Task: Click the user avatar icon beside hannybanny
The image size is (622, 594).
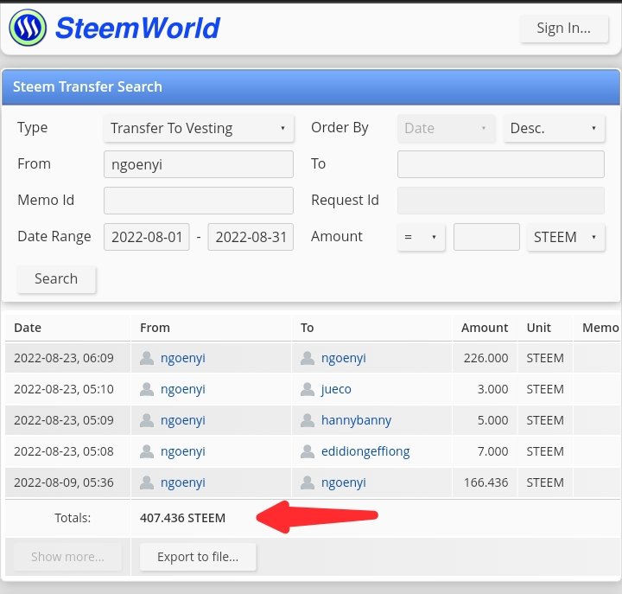Action: click(x=308, y=420)
